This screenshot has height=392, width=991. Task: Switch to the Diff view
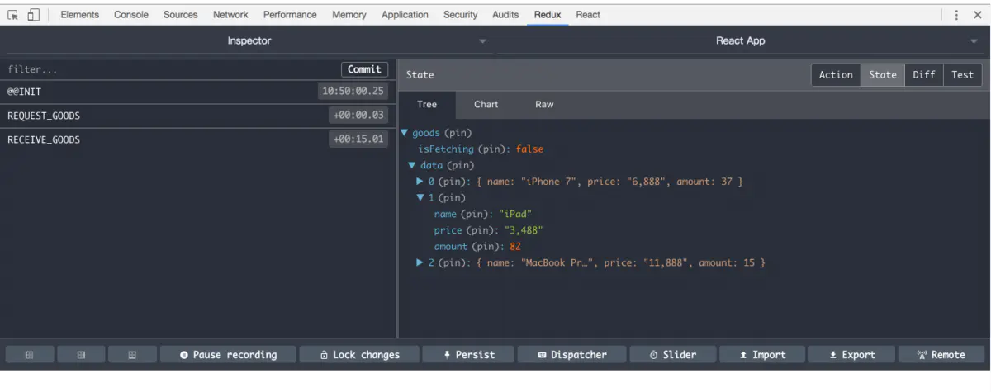(924, 74)
